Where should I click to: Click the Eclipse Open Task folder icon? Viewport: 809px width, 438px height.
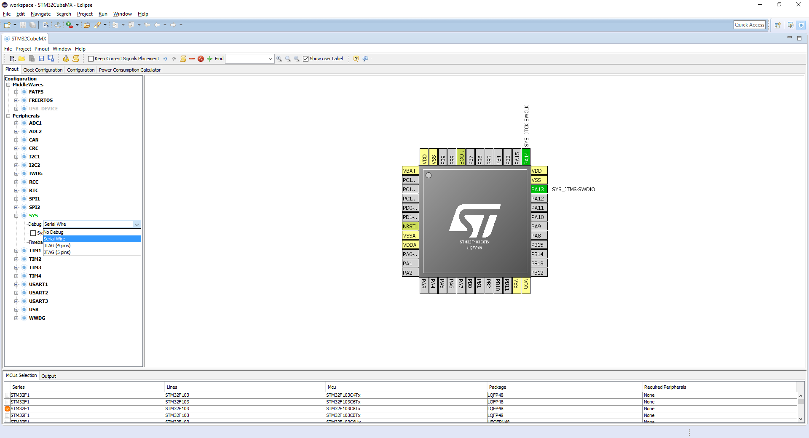87,25
